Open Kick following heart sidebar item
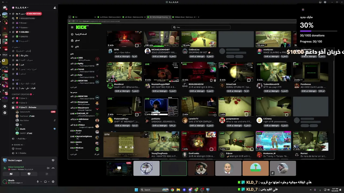 point(75,47)
